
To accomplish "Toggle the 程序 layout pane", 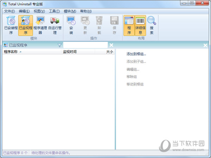I will click(x=129, y=25).
